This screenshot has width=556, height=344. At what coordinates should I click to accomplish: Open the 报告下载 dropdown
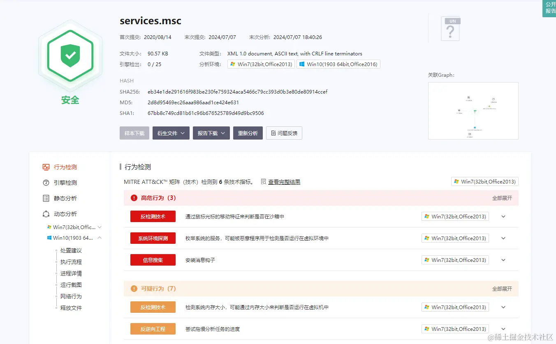(211, 133)
